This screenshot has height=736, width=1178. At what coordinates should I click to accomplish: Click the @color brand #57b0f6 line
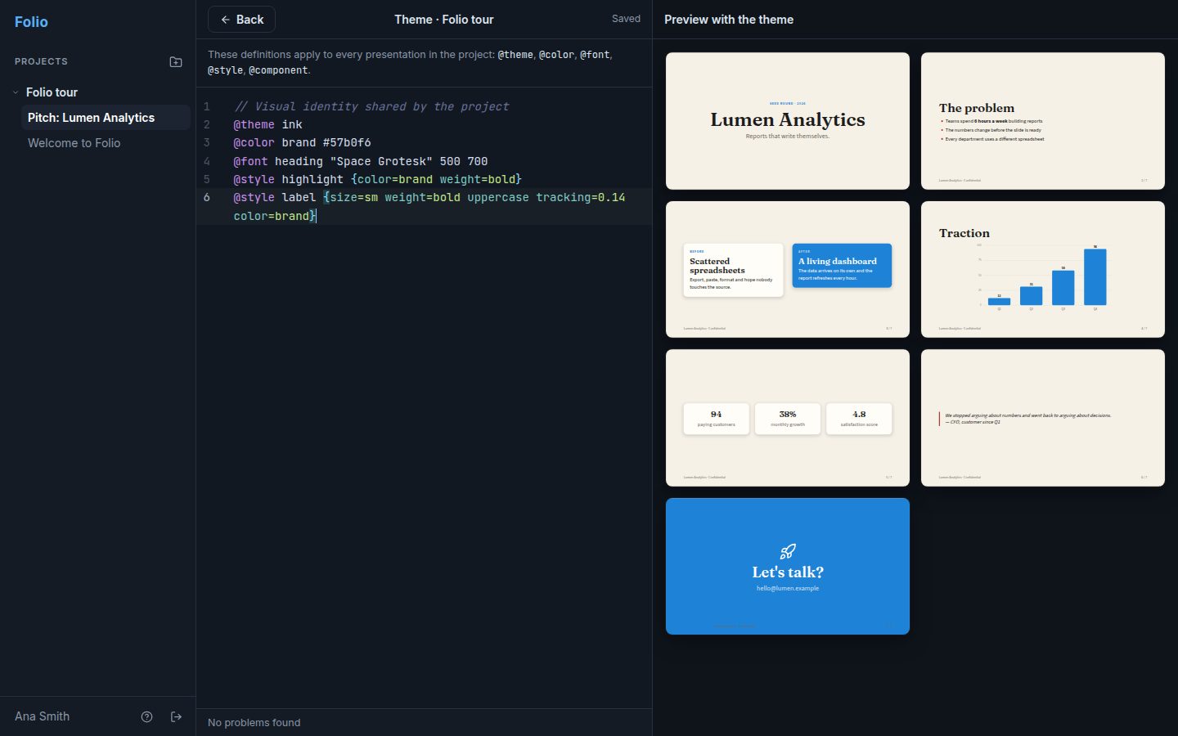pos(302,143)
